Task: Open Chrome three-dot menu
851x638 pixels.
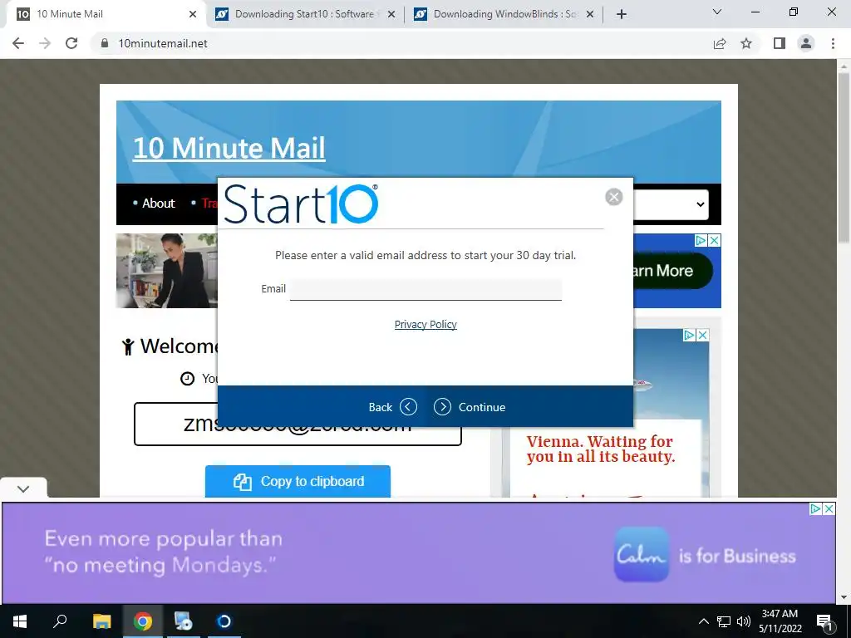Action: click(x=833, y=43)
